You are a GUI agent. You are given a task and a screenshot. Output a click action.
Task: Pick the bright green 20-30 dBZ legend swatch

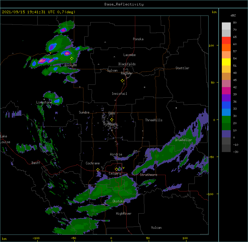(226, 120)
